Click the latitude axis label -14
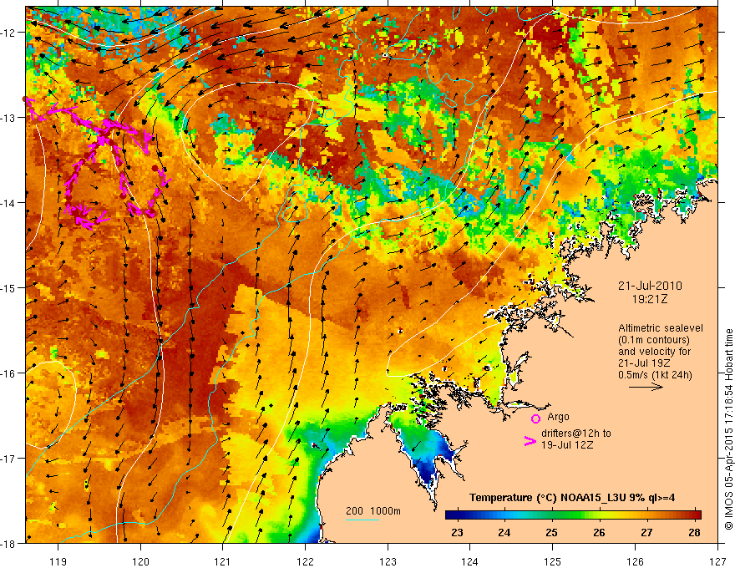The width and height of the screenshot is (735, 568). tap(9, 203)
